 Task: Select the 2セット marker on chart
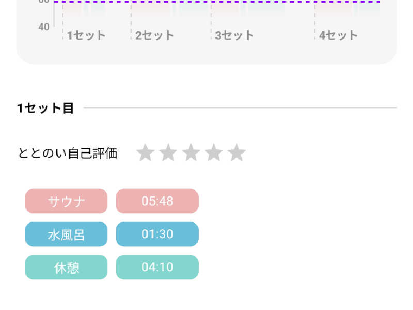coord(154,35)
